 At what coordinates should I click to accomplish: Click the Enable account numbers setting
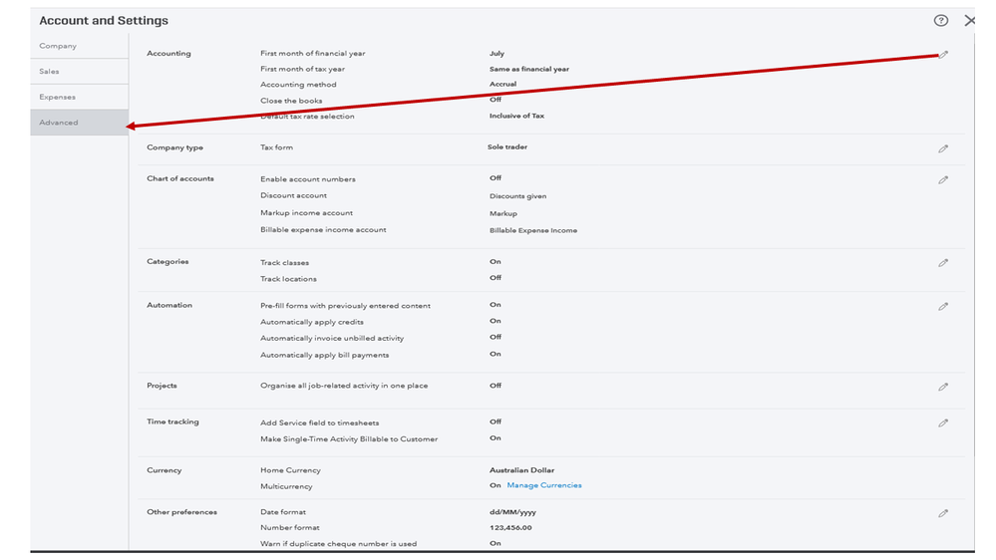[308, 179]
